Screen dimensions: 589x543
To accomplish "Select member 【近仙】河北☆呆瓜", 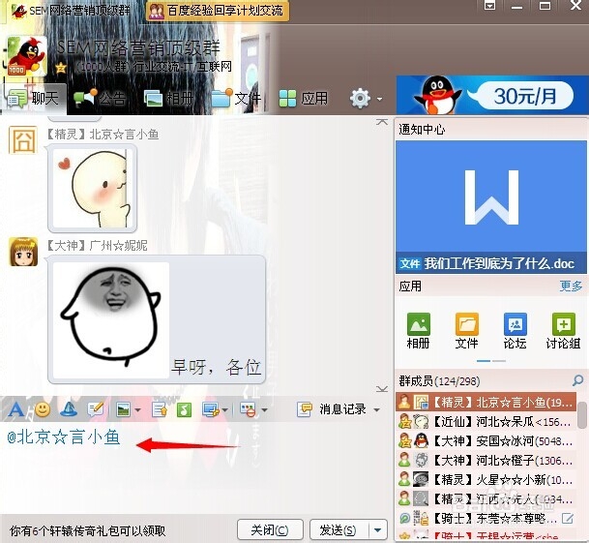I will pyautogui.click(x=486, y=422).
